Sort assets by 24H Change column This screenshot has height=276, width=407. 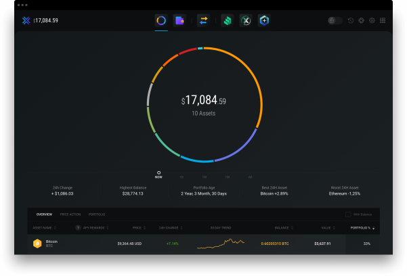tap(171, 228)
